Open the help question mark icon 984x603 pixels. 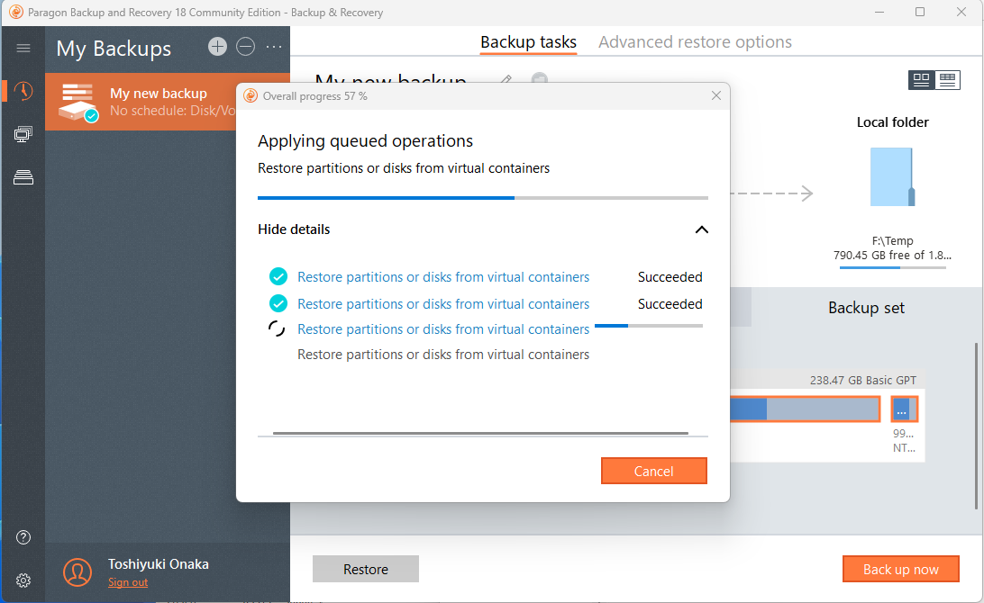click(x=23, y=537)
